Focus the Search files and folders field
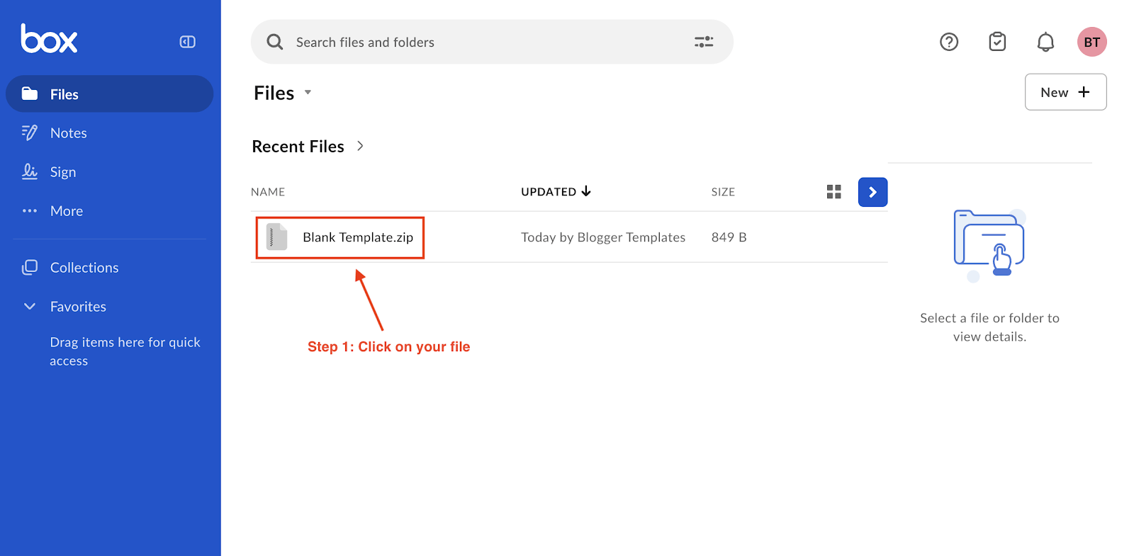Image resolution: width=1134 pixels, height=556 pixels. 492,42
